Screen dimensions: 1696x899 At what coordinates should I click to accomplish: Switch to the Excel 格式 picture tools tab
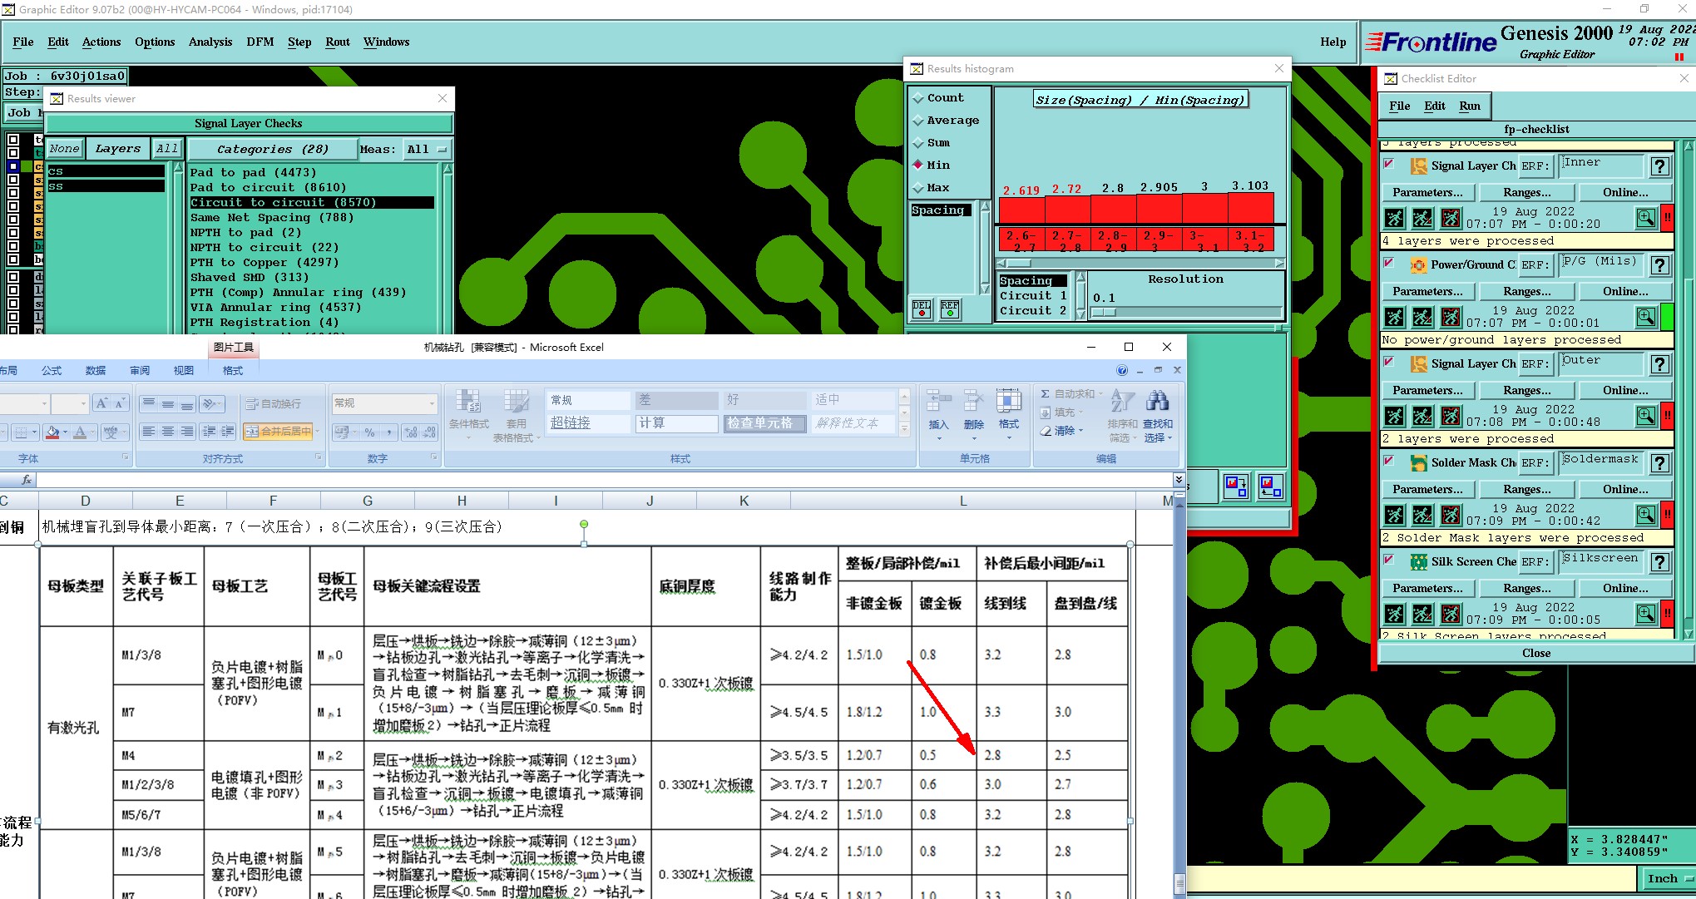[233, 371]
